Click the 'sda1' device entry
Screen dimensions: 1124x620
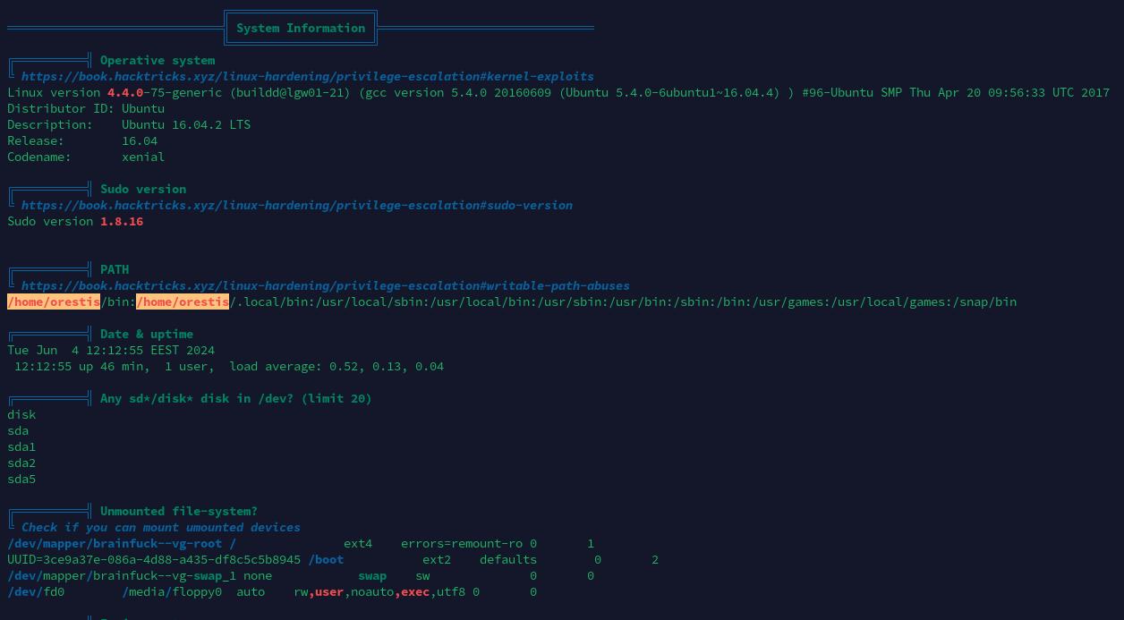21,446
